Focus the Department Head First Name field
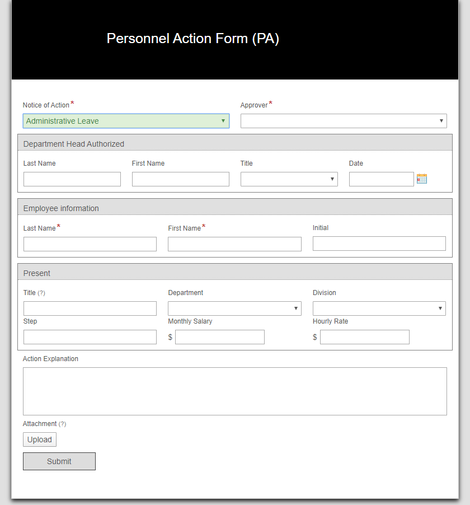 point(181,179)
